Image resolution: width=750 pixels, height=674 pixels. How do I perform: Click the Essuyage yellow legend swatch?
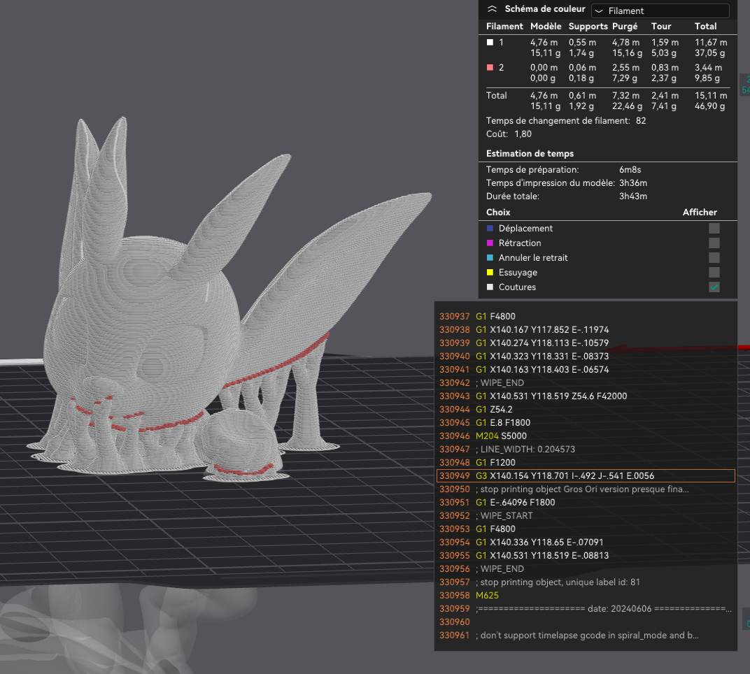coord(490,273)
